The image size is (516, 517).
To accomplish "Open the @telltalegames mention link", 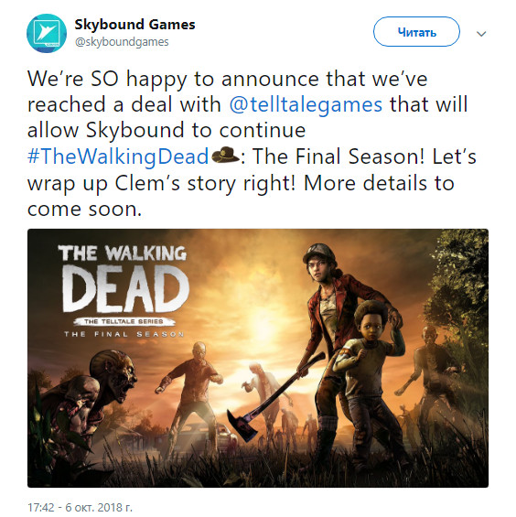I will pos(306,104).
